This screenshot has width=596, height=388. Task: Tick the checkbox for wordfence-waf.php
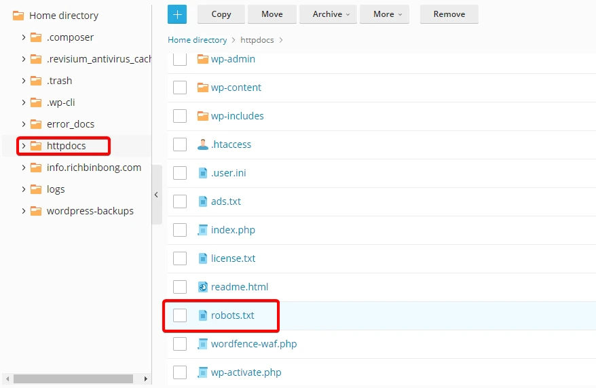pos(180,344)
